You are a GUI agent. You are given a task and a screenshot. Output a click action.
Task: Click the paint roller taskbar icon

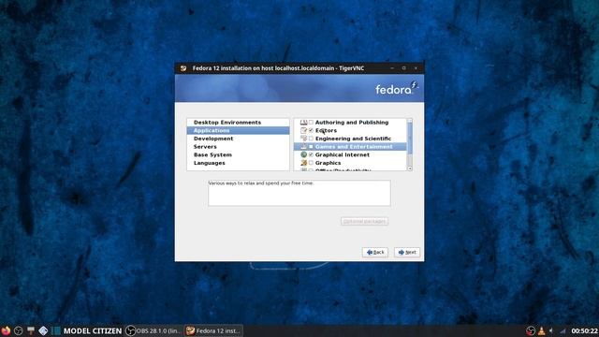tap(31, 330)
